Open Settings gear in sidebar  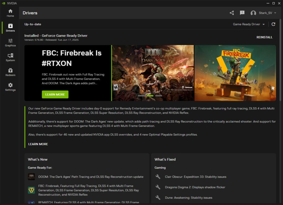10,87
